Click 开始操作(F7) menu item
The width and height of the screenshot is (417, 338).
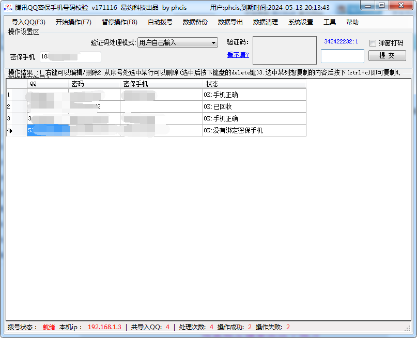pos(73,22)
